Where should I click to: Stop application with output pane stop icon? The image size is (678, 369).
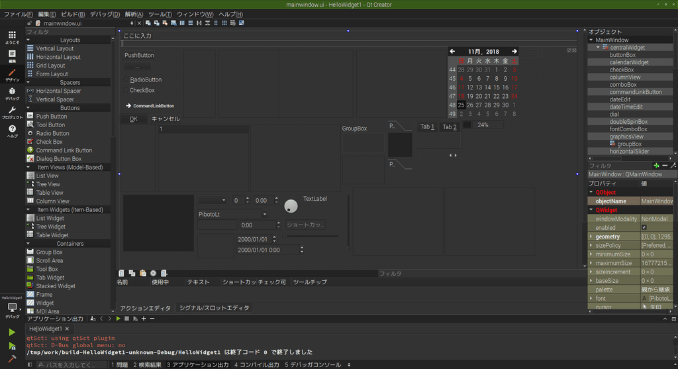pos(126,319)
